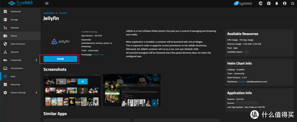
Task: Open the Reporting menu item
Action: 20,85
